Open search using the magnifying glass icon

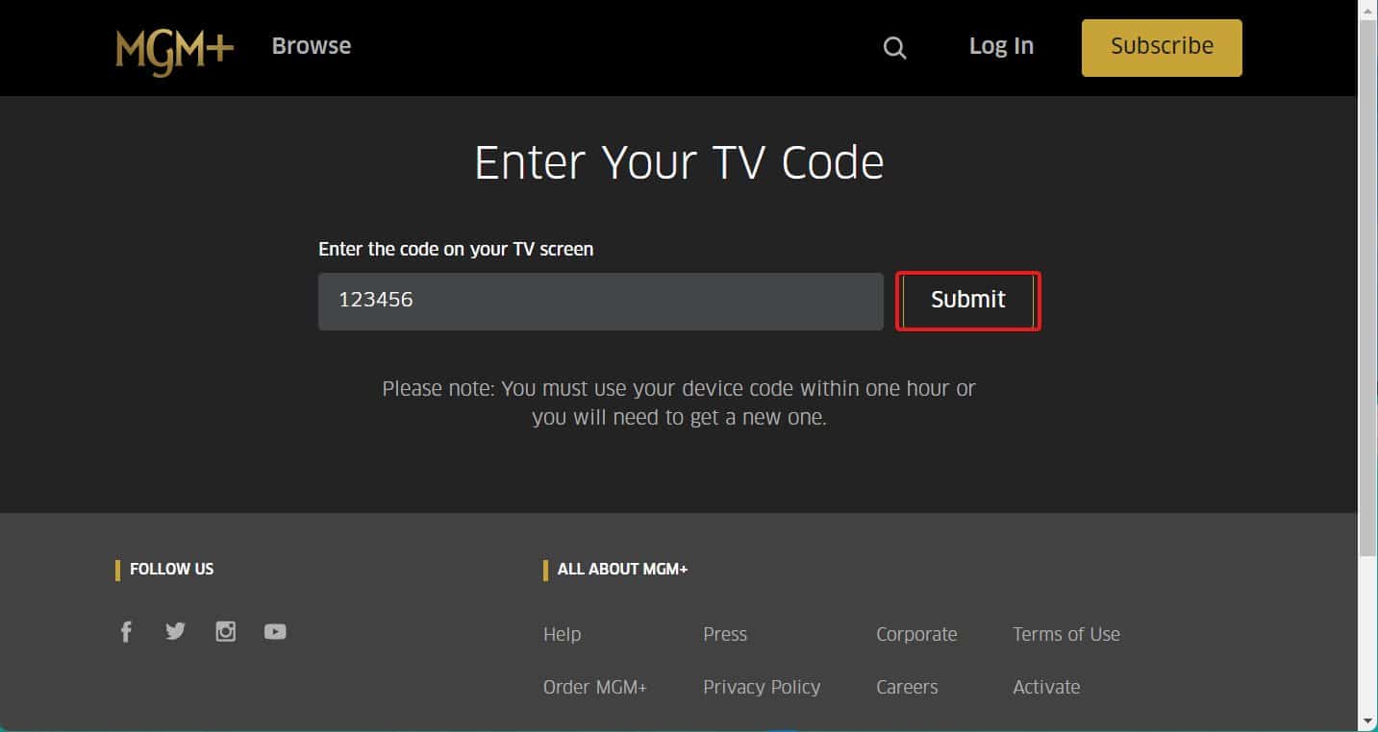click(893, 47)
